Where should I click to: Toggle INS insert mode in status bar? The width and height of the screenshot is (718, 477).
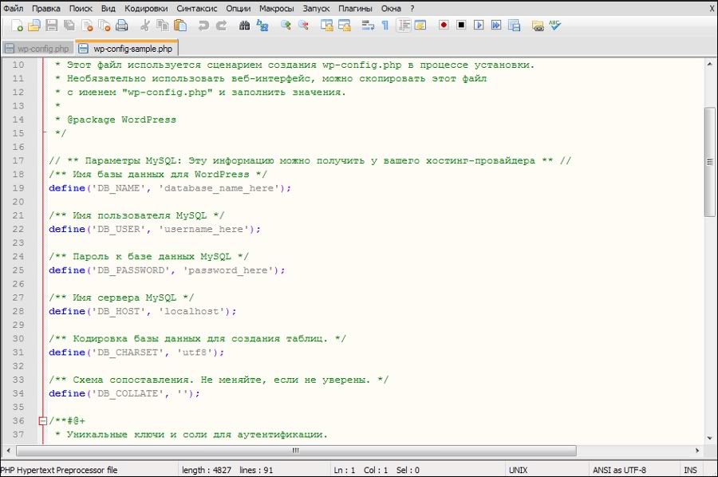(x=690, y=470)
